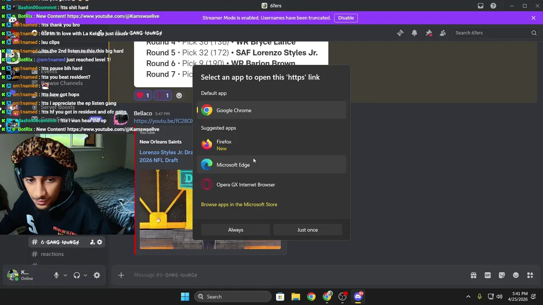Click the plus attachment button in message bar
543x305 pixels.
(x=121, y=275)
